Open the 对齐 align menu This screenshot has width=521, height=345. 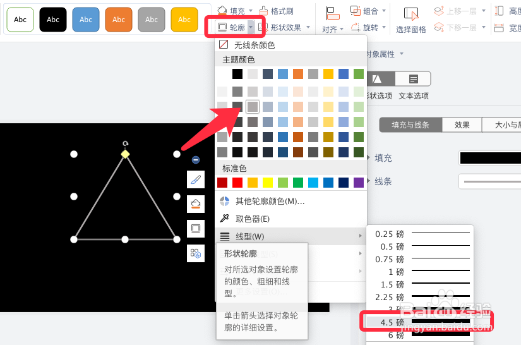tap(332, 20)
